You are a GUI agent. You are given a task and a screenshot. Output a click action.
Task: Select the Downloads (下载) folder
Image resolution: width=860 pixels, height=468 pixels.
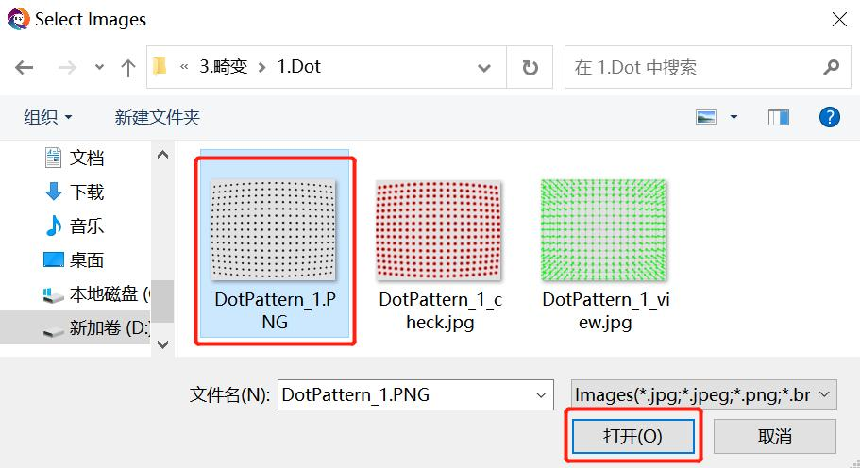[86, 192]
